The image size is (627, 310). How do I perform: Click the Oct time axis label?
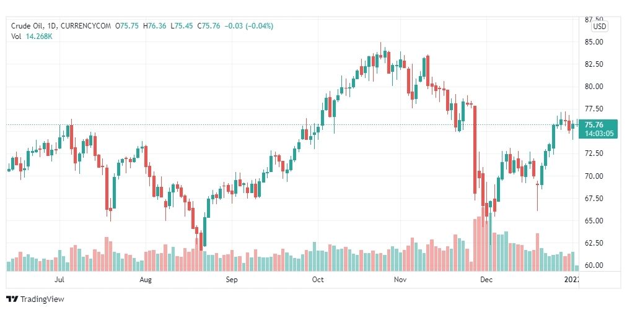(317, 280)
